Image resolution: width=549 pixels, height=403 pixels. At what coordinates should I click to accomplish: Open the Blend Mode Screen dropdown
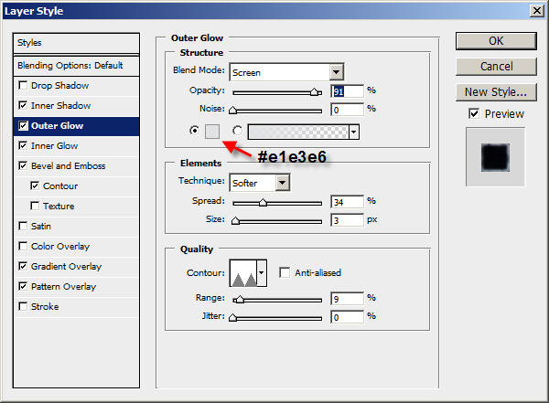click(286, 72)
